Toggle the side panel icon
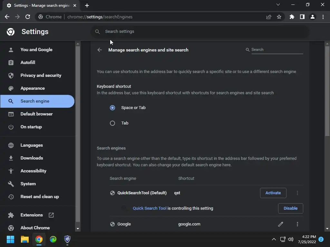This screenshot has width=330, height=247. point(302,17)
